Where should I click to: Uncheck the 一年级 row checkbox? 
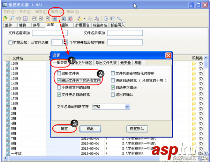click(x=8, y=153)
